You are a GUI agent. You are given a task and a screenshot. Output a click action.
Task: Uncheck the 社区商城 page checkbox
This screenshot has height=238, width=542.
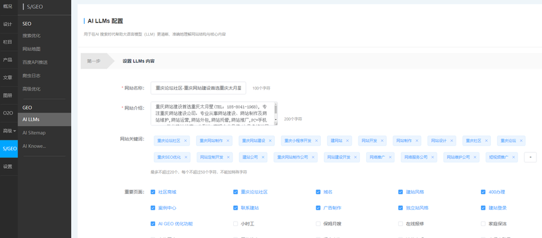pyautogui.click(x=153, y=191)
